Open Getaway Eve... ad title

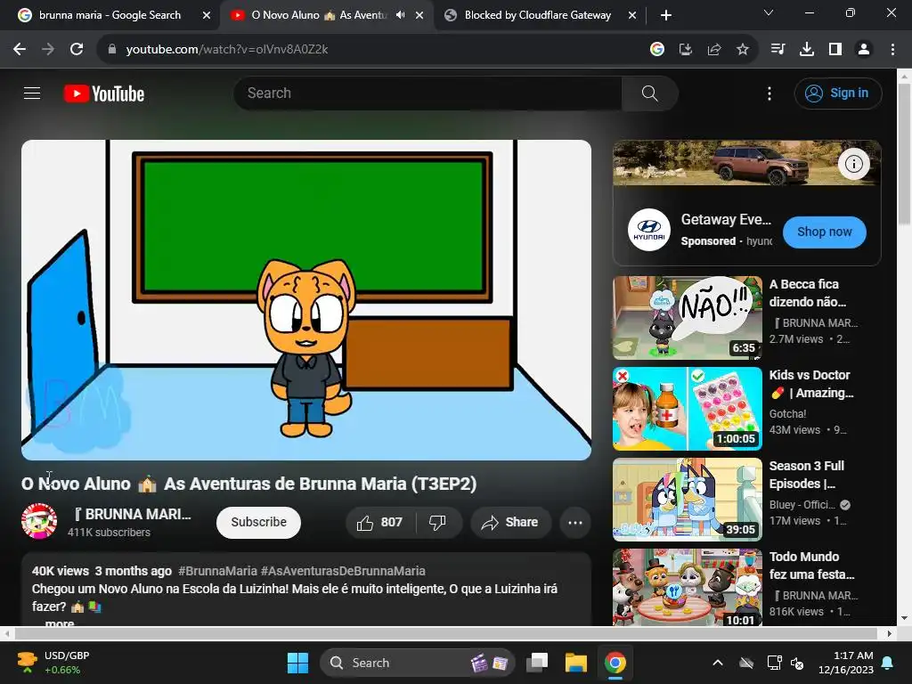726,219
